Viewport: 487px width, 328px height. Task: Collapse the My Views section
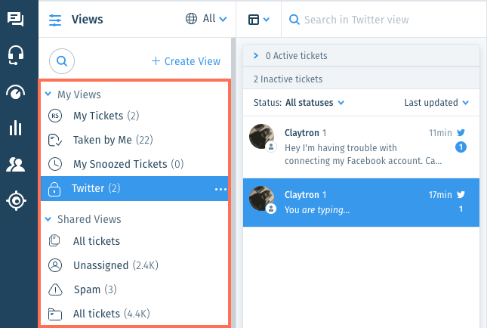pos(48,94)
